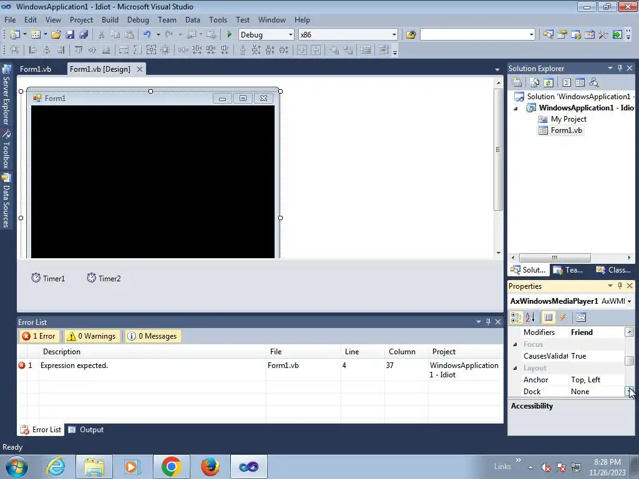
Task: Click the New Project toolbar icon
Action: point(15,35)
